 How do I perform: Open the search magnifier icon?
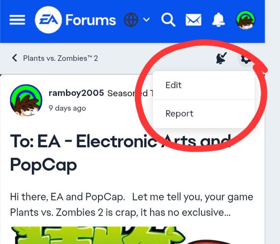(x=168, y=20)
